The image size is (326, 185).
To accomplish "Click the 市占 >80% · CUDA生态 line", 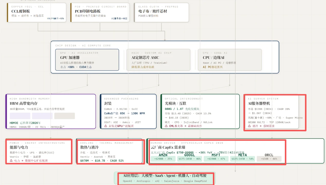I will 76,67.
